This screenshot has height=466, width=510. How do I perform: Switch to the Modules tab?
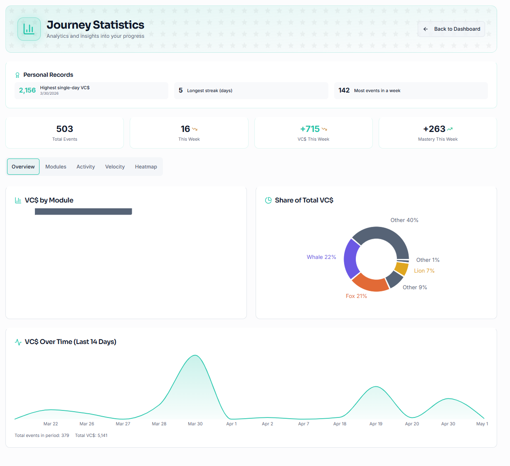[x=56, y=167]
